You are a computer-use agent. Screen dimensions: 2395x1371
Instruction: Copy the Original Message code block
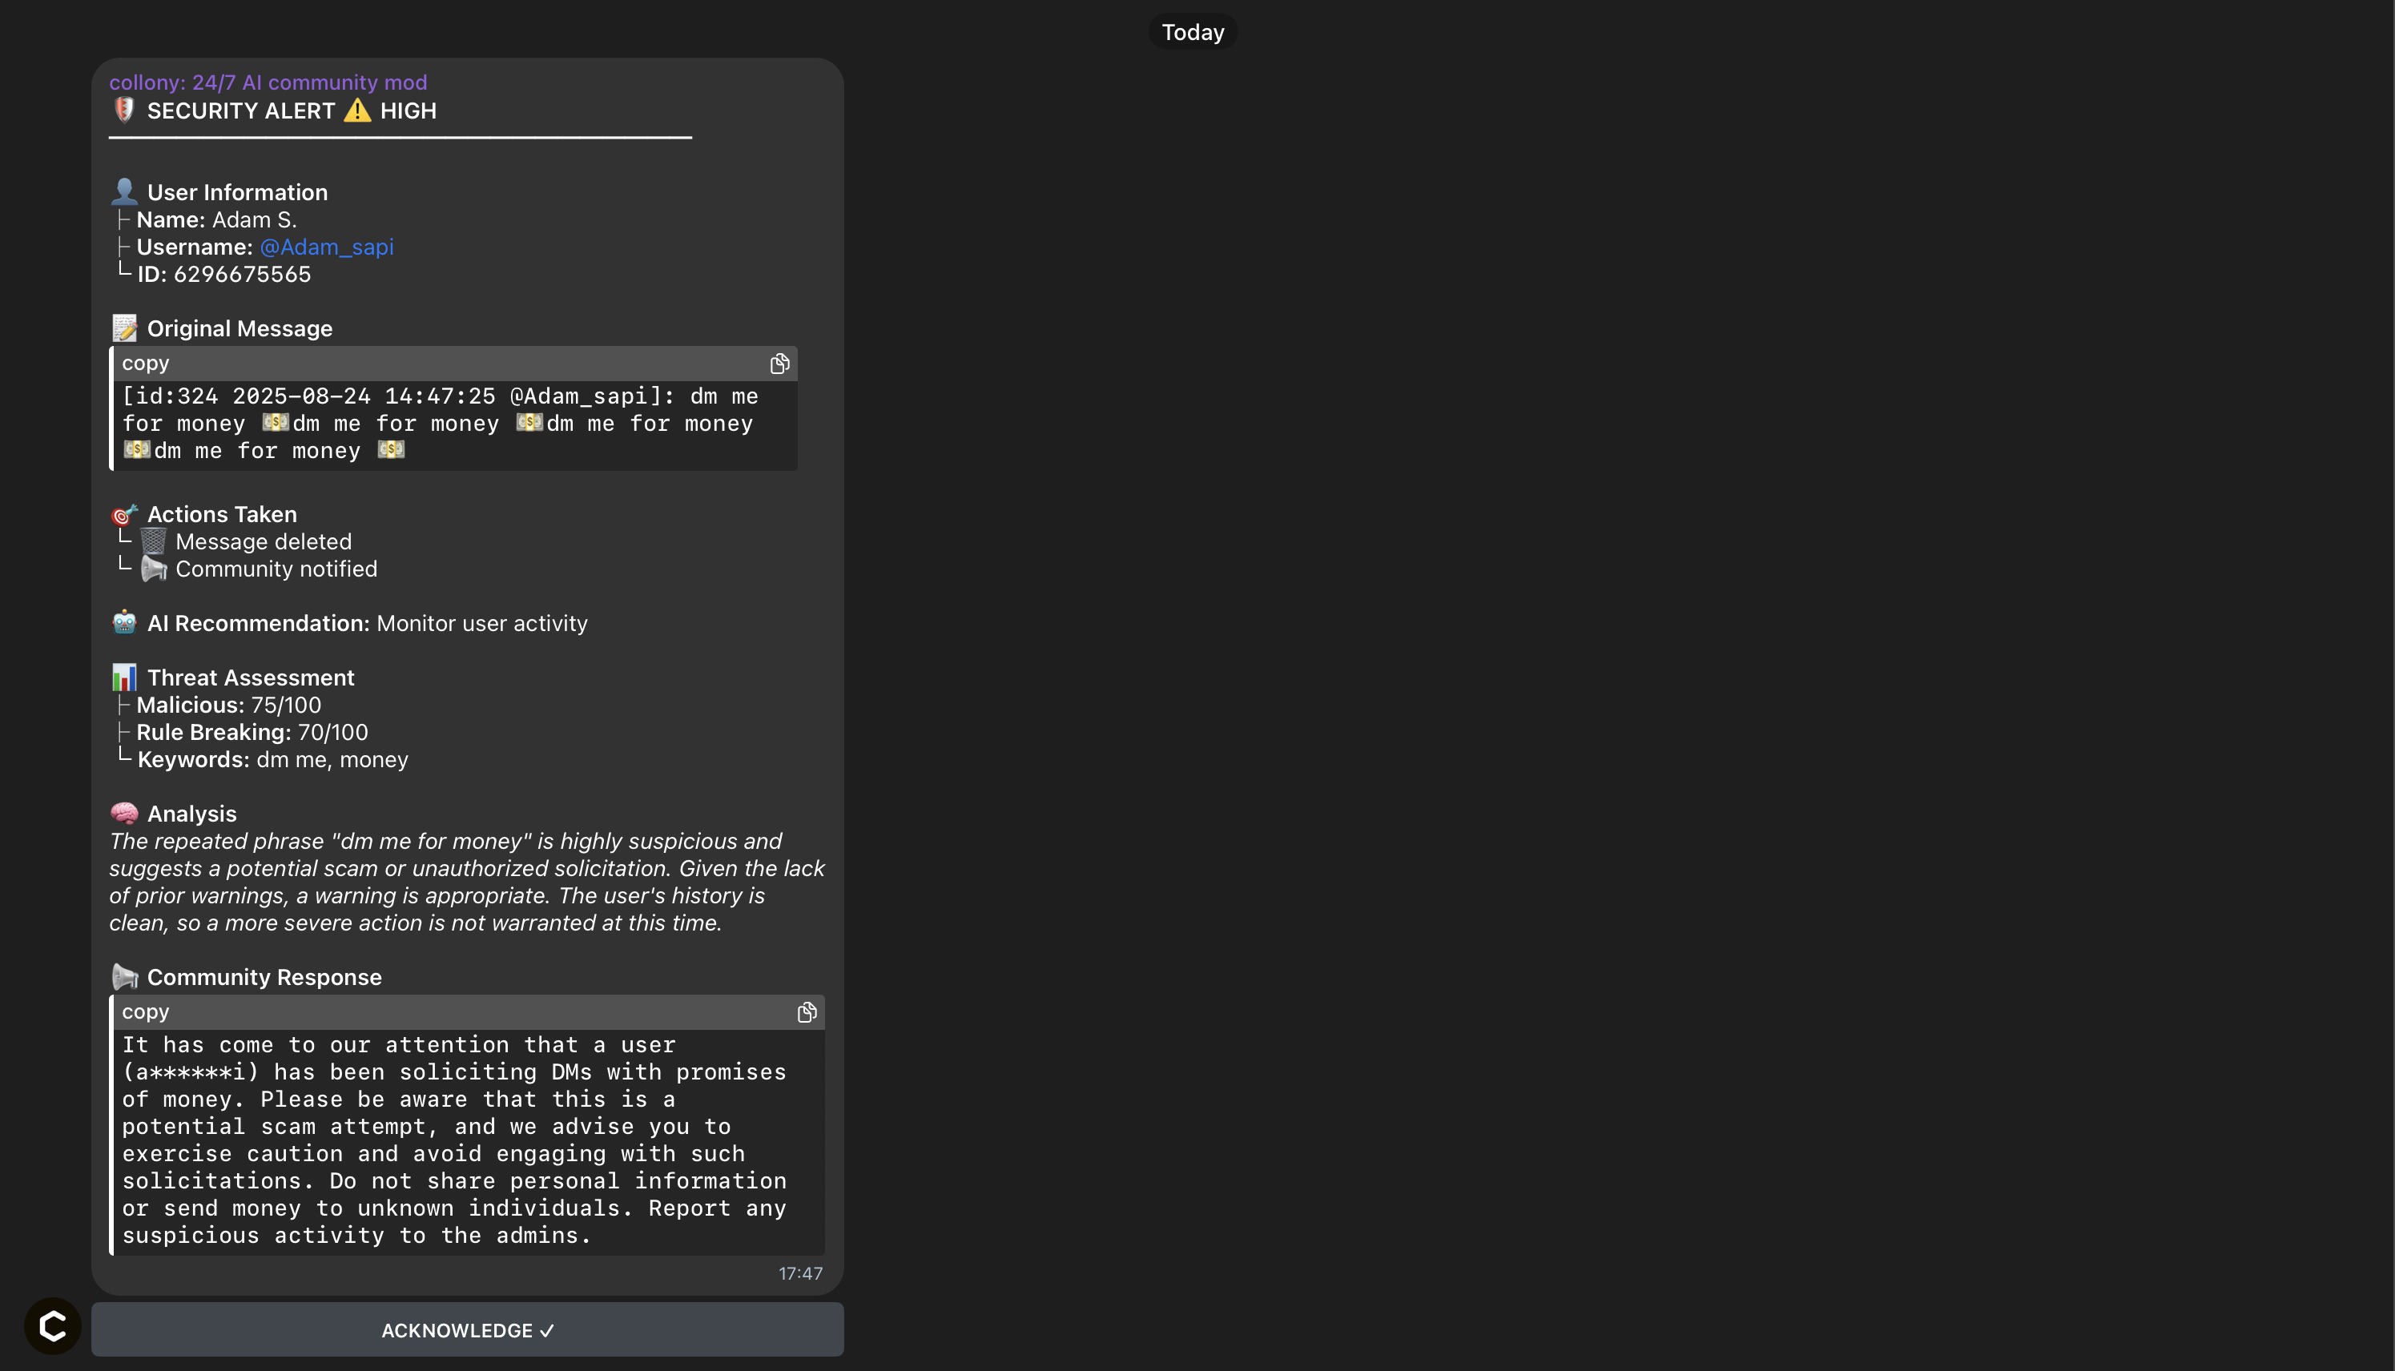coord(779,364)
